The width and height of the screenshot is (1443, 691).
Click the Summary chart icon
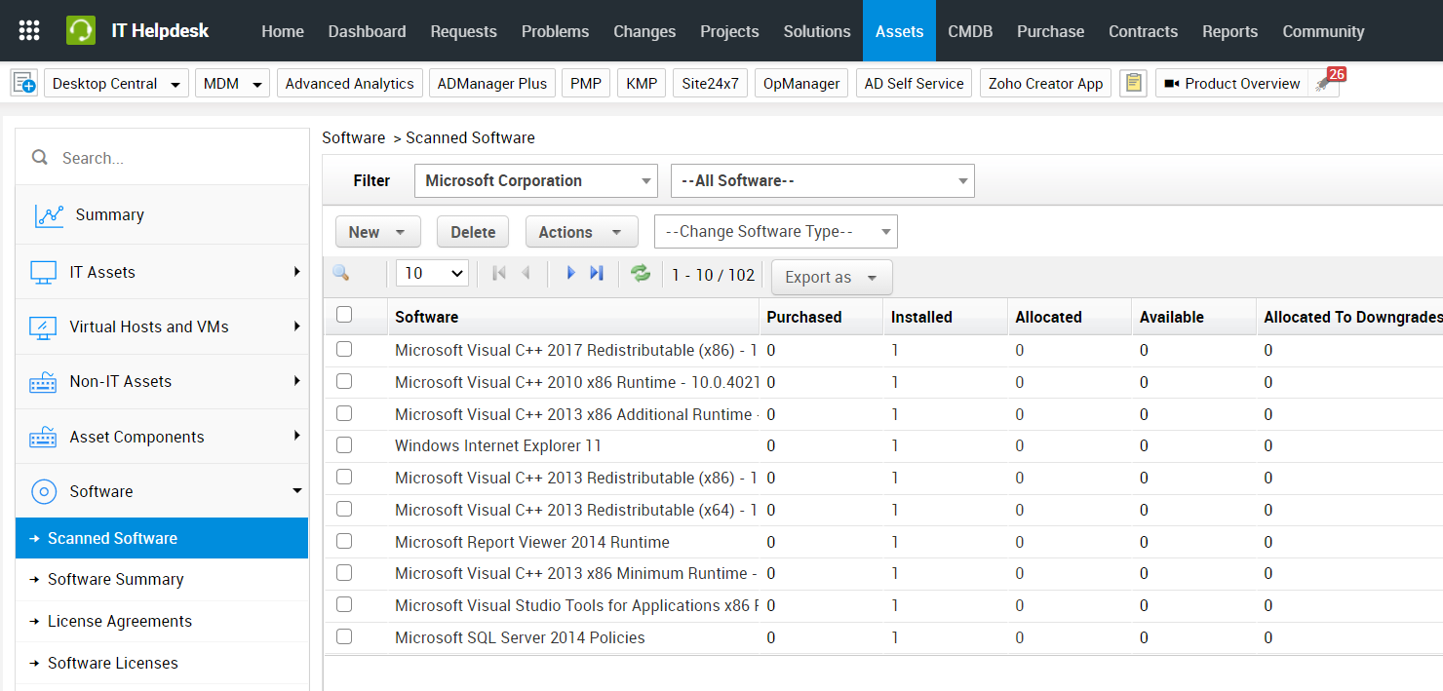tap(49, 215)
